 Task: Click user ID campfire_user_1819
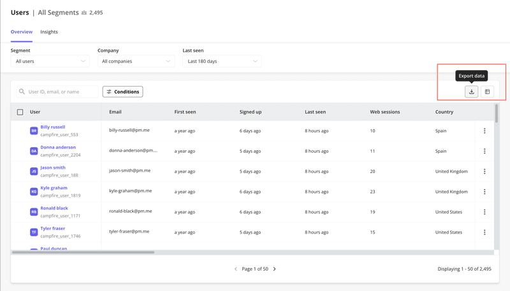click(x=61, y=195)
